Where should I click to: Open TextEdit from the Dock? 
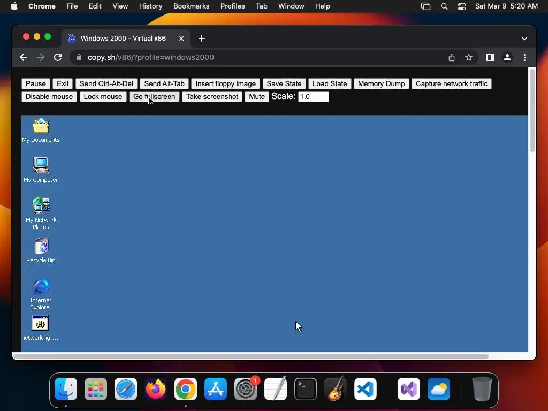(x=276, y=389)
